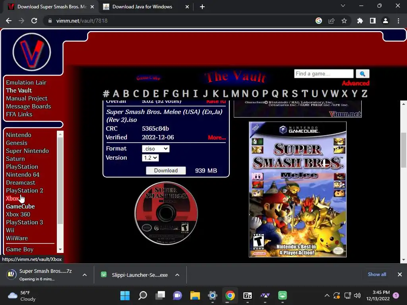
Task: Switch to Download Java for Windows tab
Action: tap(142, 7)
